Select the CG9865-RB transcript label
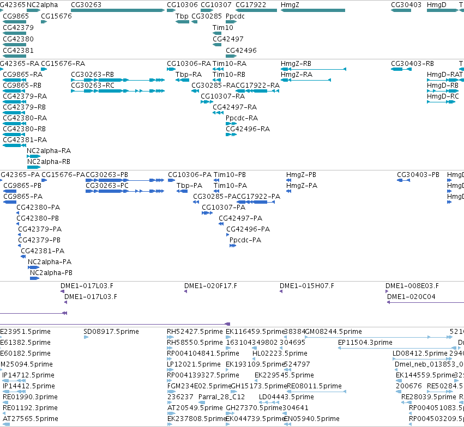 [22, 86]
